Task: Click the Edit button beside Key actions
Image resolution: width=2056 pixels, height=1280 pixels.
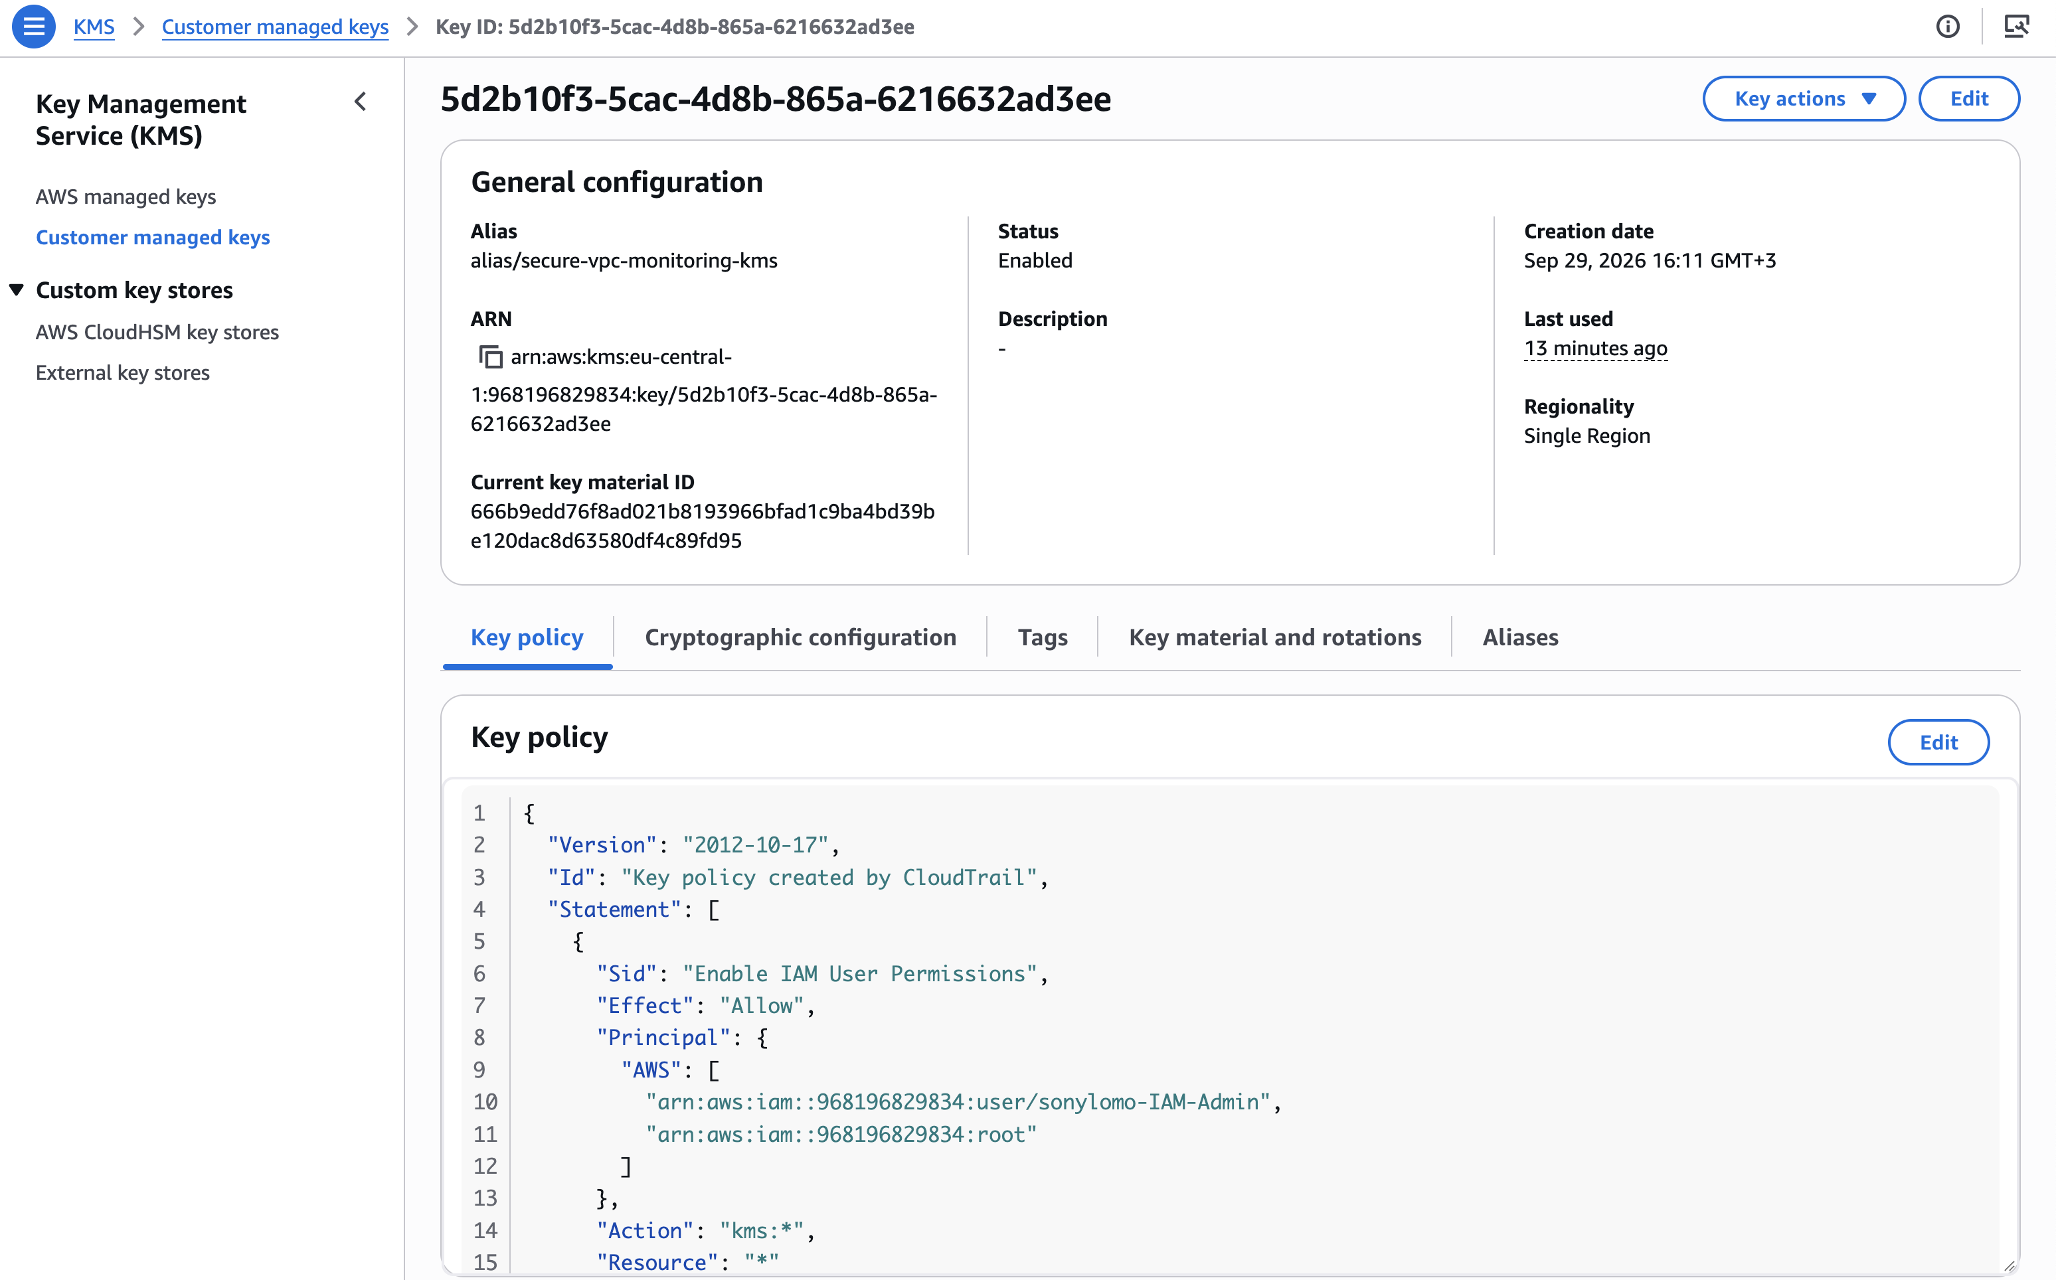Action: coord(1968,98)
